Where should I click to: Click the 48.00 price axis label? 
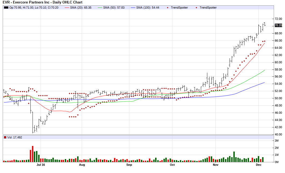[x=278, y=105]
